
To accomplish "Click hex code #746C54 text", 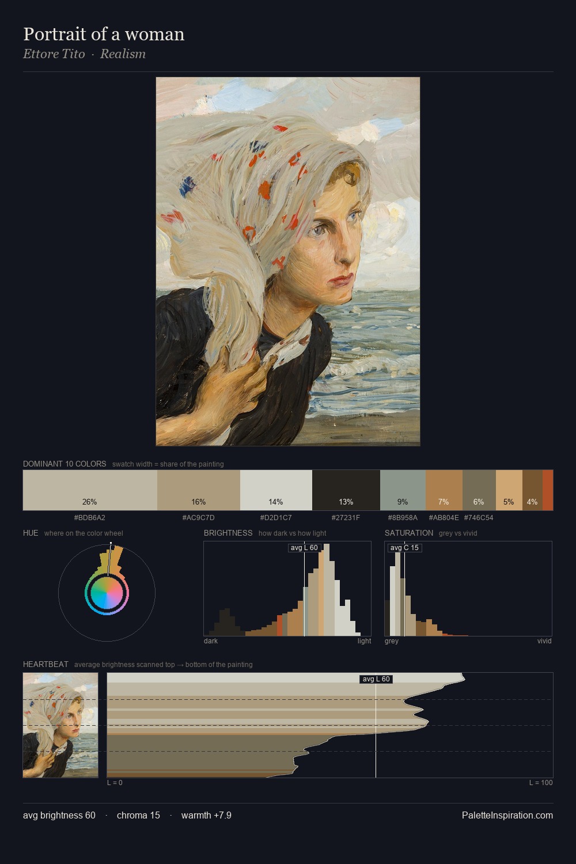I will [x=479, y=518].
